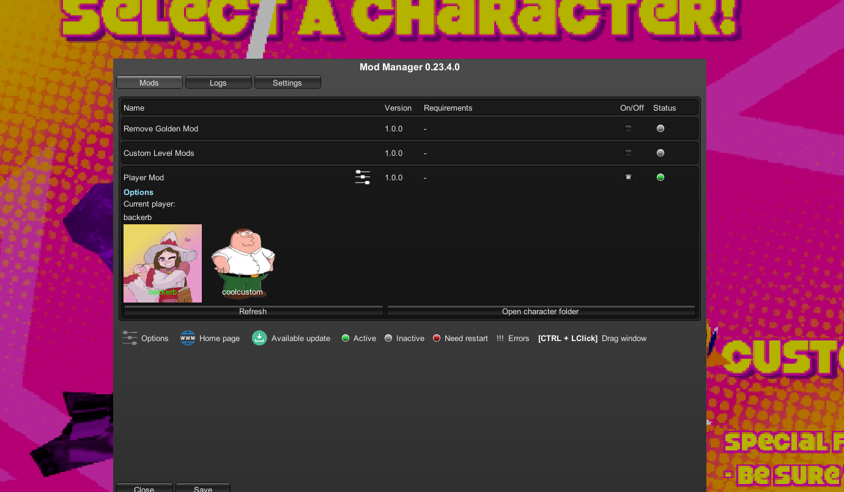Click the Custom Level Mods name
The height and width of the screenshot is (492, 844).
159,153
